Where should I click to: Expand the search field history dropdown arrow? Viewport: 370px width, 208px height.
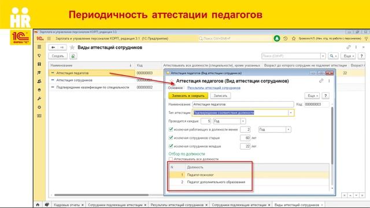tap(323, 56)
